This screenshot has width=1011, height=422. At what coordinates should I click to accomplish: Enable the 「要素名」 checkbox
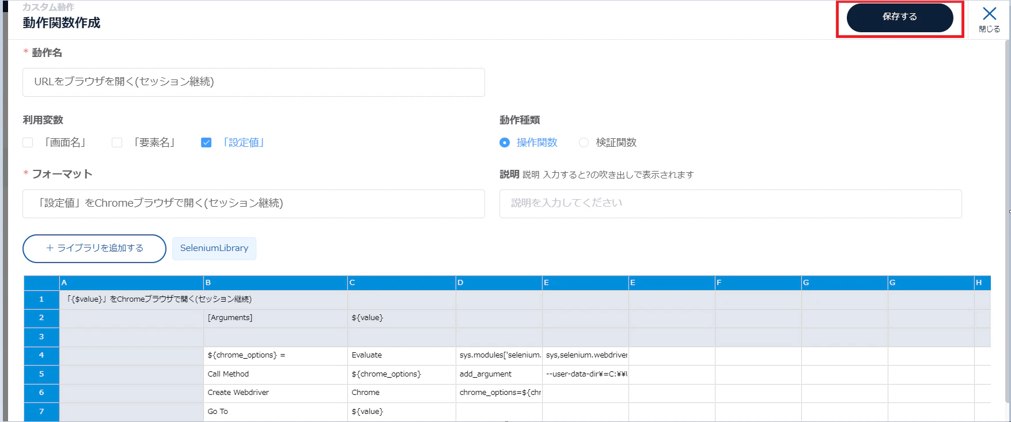coord(117,142)
